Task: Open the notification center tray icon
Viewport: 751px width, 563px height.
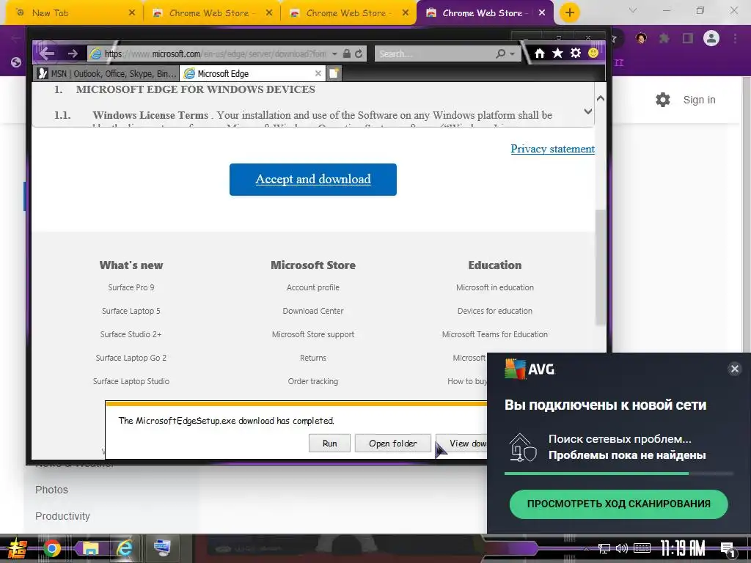Action: point(728,549)
